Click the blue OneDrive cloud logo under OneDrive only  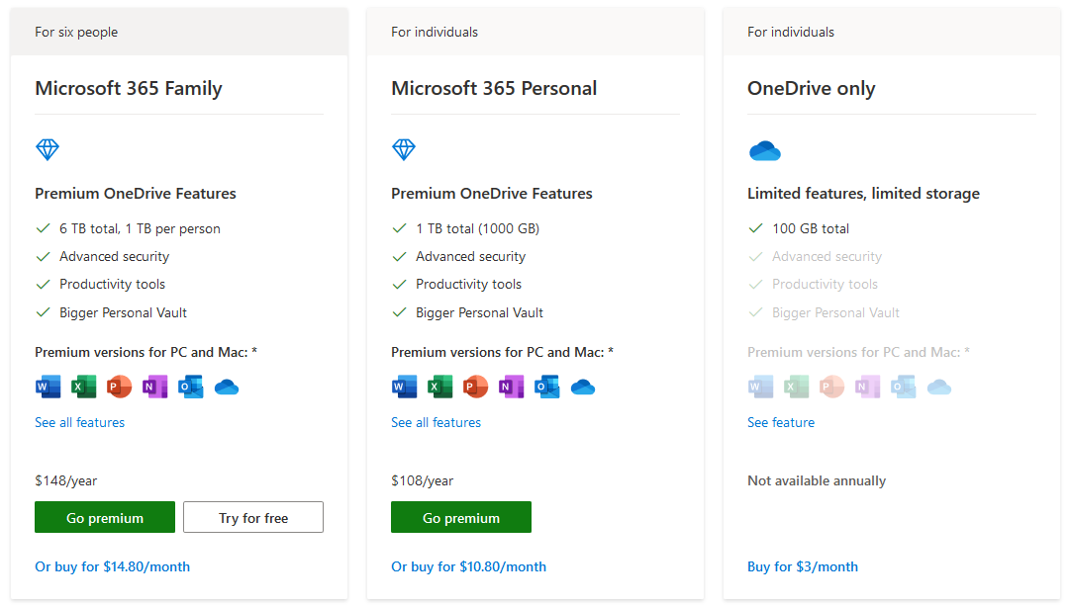tap(765, 151)
